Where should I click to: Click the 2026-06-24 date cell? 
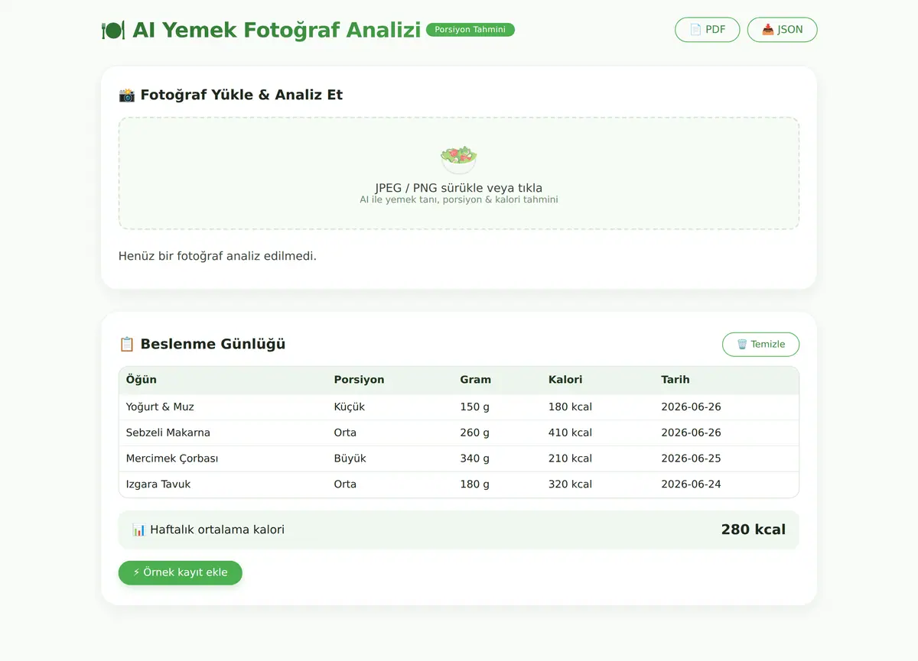(x=691, y=484)
